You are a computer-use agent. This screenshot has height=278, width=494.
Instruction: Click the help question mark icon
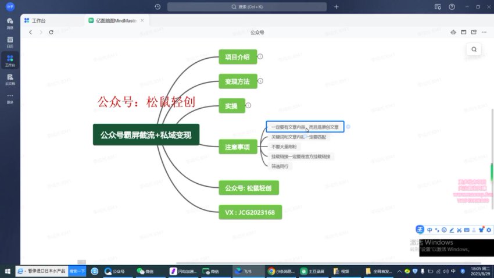click(452, 6)
